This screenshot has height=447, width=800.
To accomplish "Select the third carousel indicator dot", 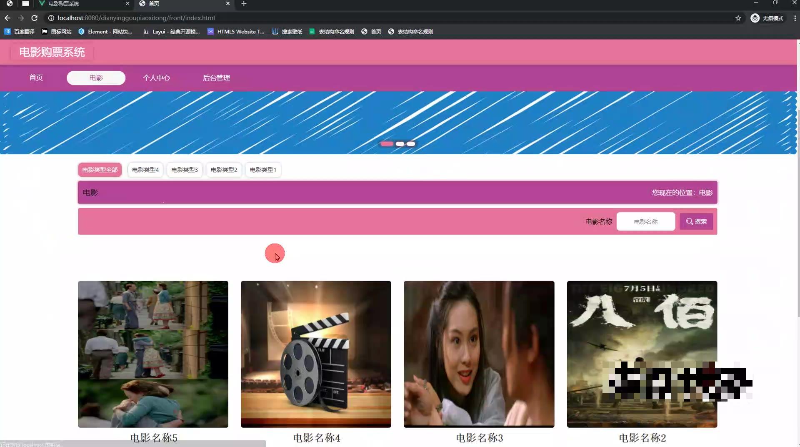I will (x=411, y=144).
